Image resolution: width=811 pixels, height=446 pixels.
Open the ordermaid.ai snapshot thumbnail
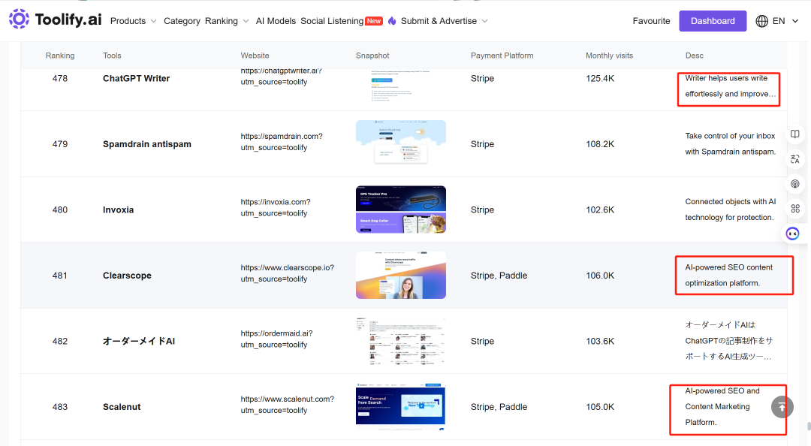pyautogui.click(x=401, y=341)
